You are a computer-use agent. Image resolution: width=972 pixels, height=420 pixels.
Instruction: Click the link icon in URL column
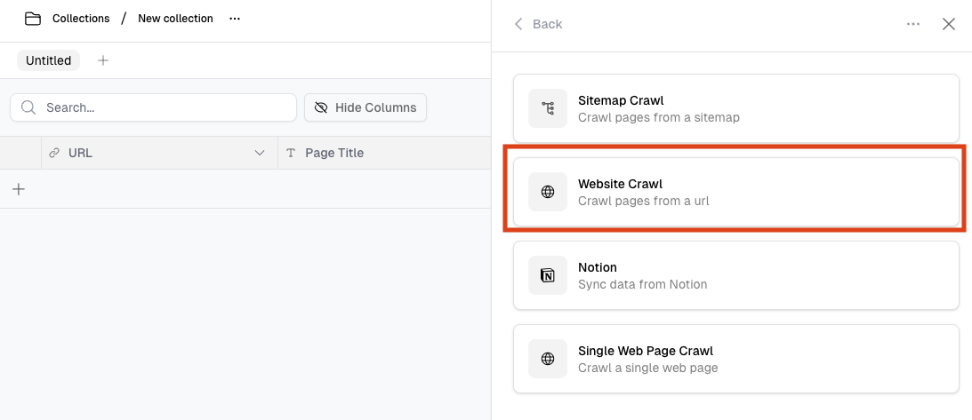54,153
